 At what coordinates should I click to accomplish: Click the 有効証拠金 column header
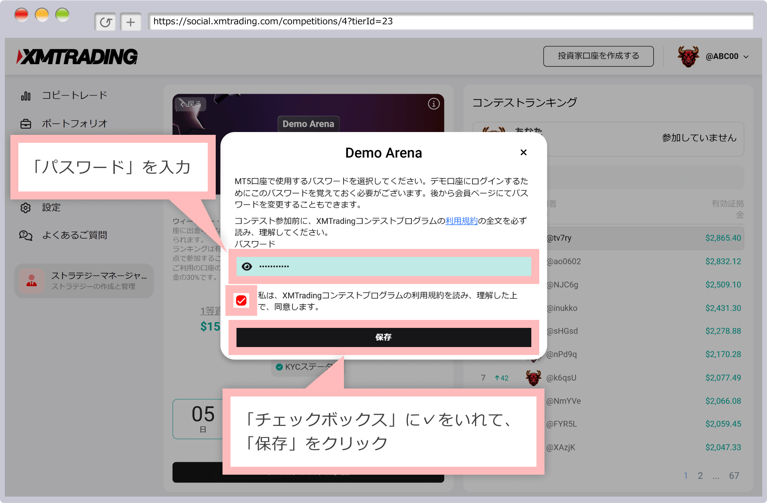728,209
